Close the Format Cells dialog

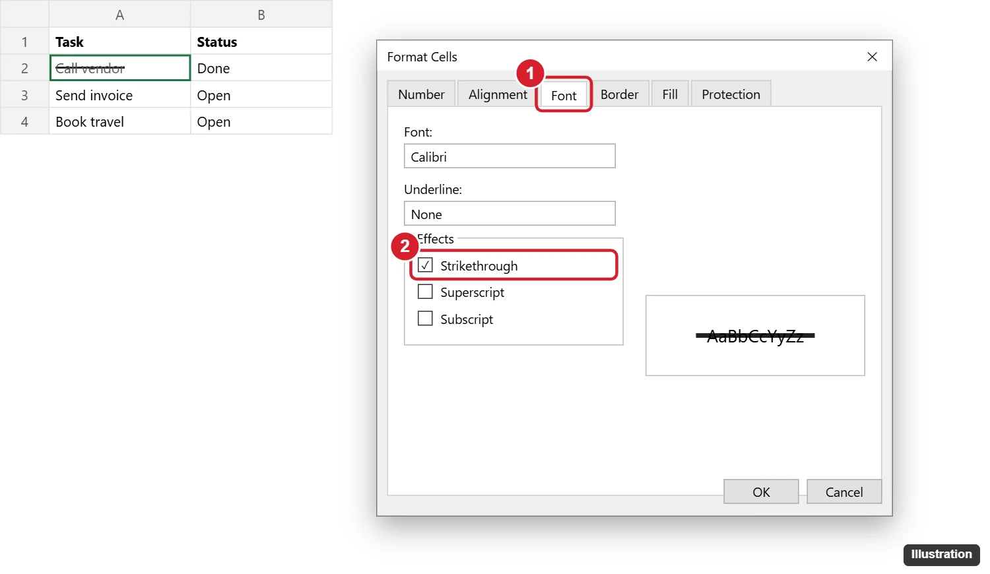click(872, 57)
